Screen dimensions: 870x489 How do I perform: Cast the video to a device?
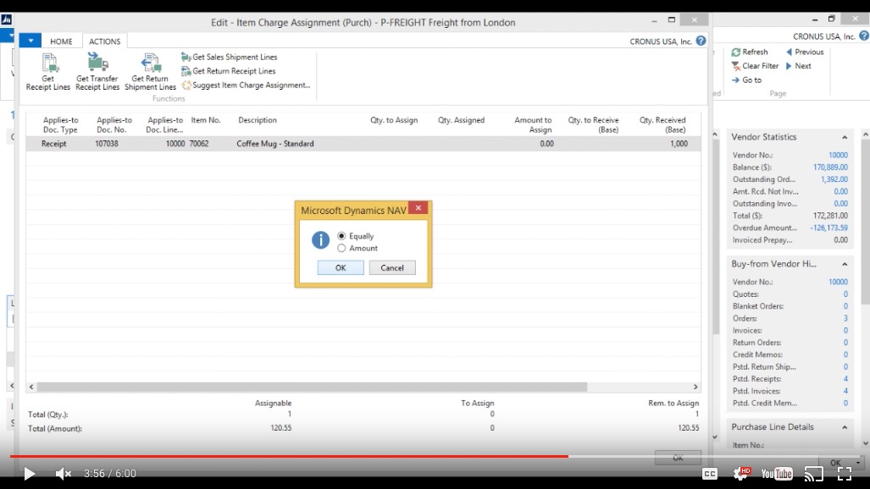[x=814, y=474]
